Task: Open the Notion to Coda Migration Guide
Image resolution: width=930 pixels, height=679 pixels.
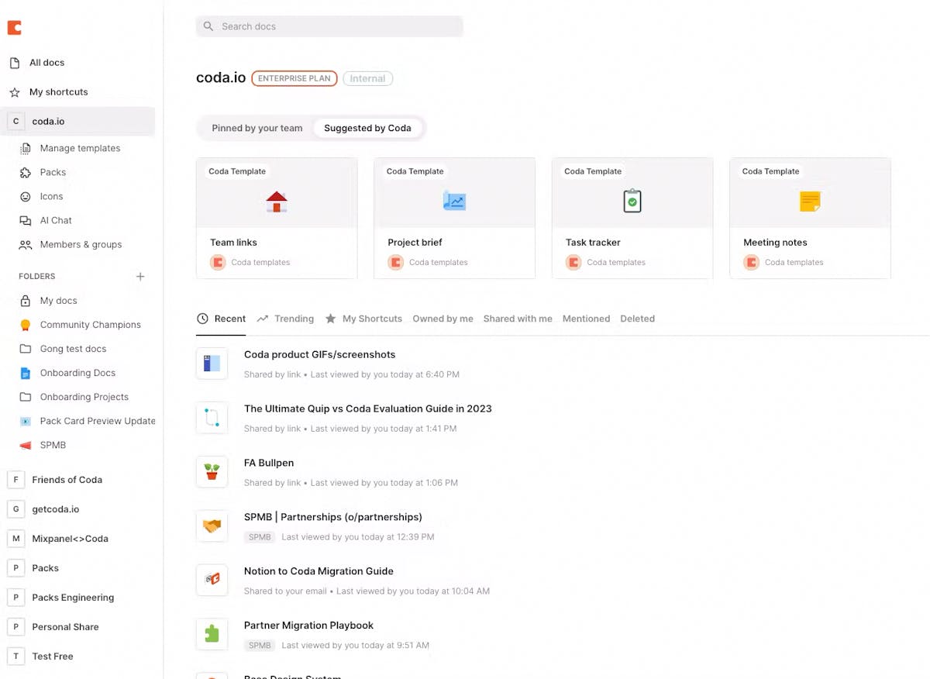Action: (x=319, y=571)
